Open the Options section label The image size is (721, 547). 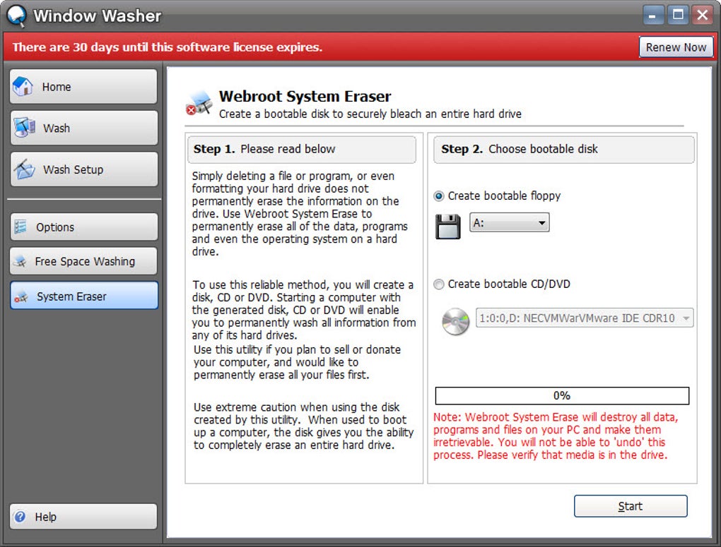(55, 227)
